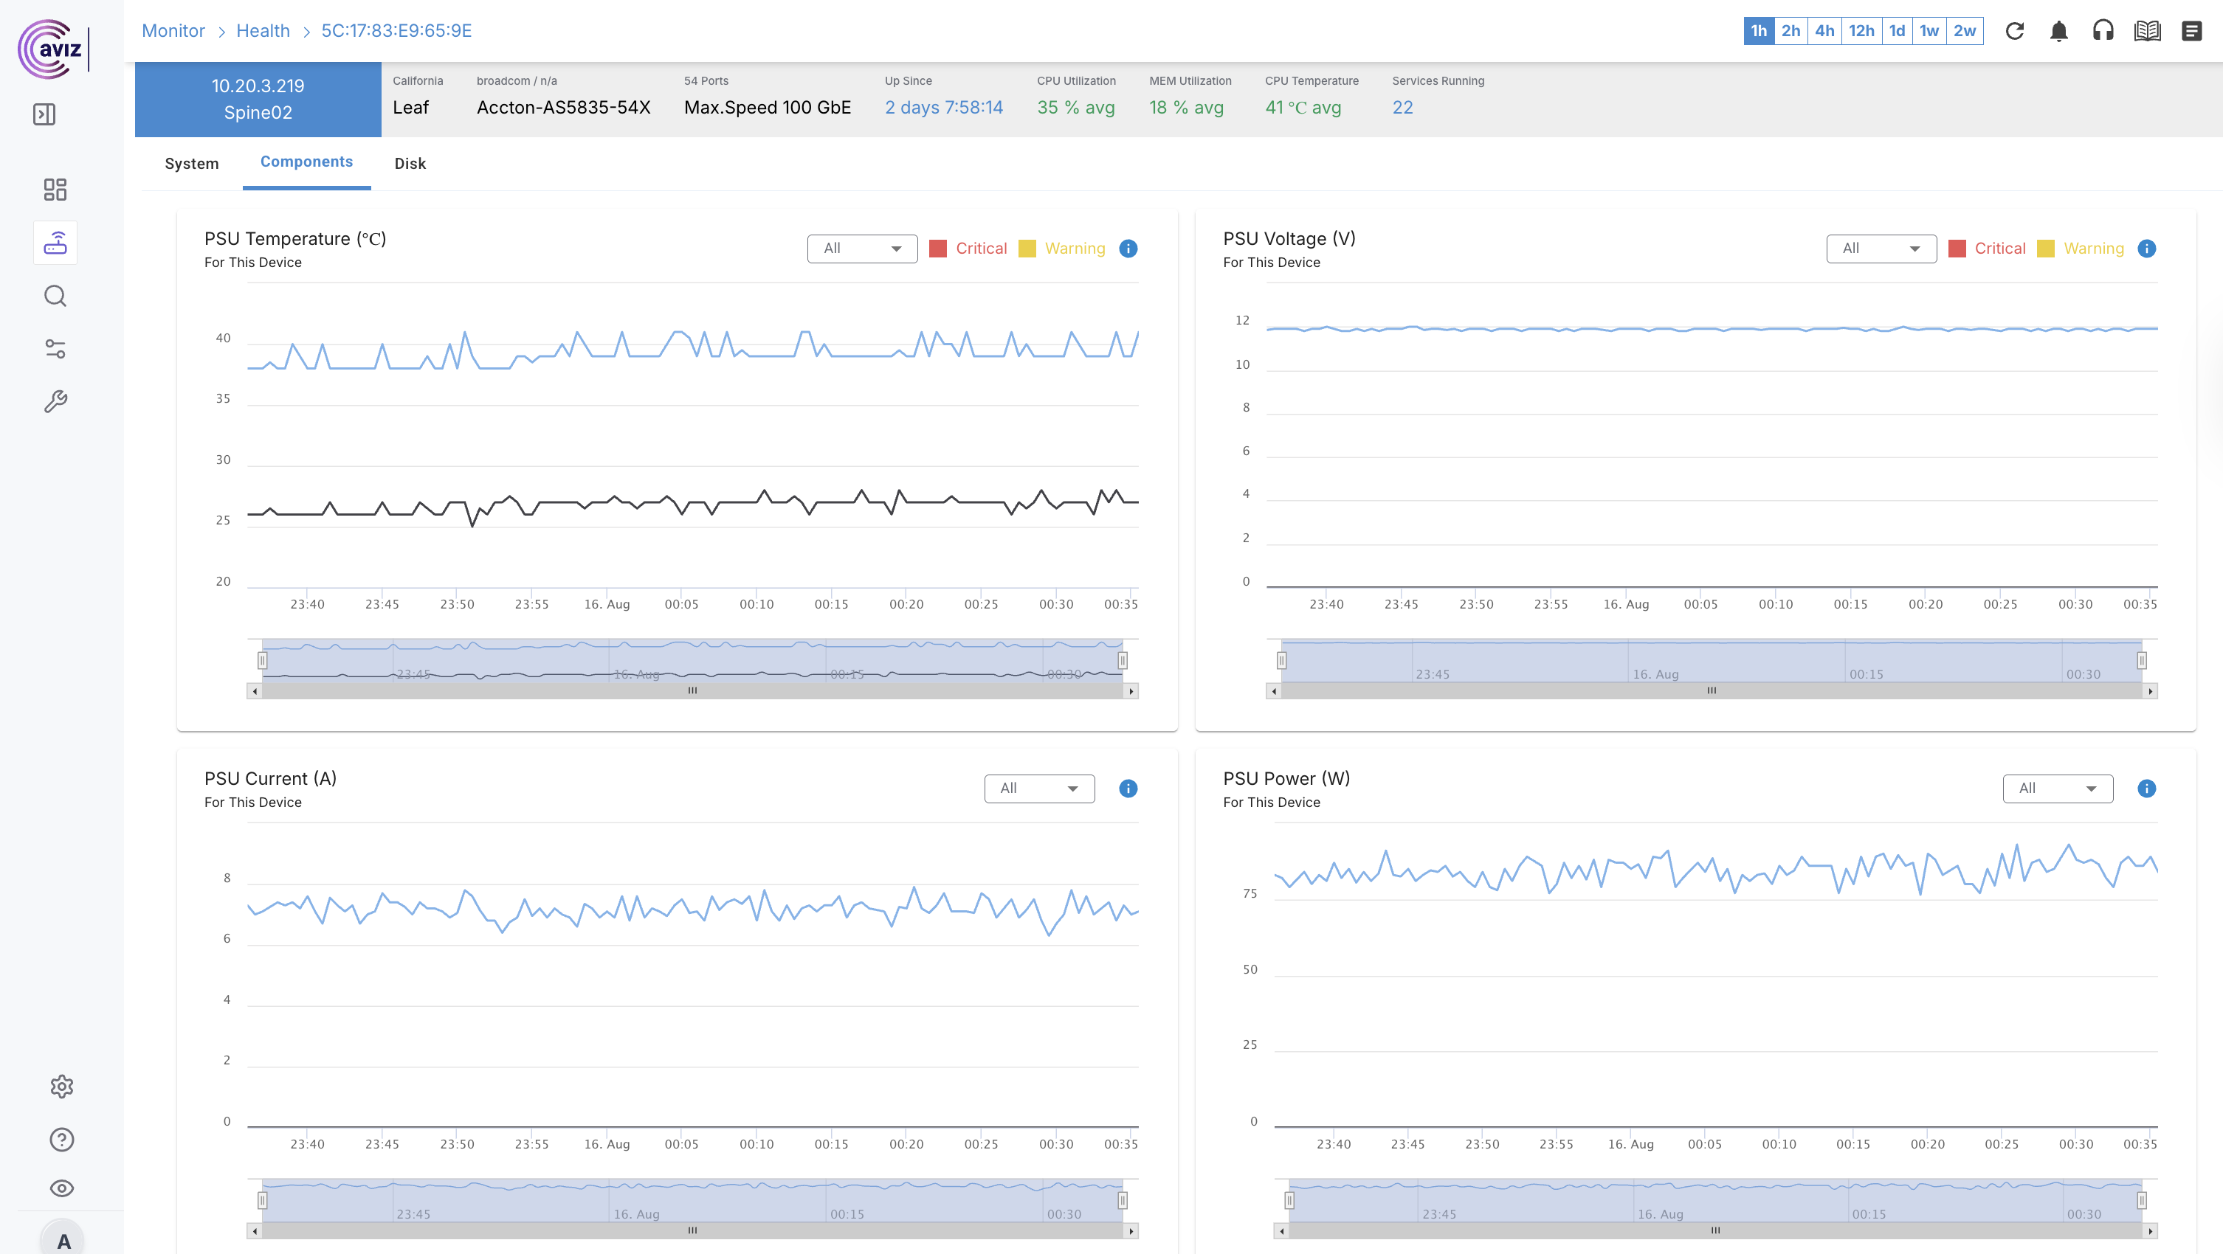Click PSU Current info icon
The image size is (2223, 1254).
[1128, 789]
